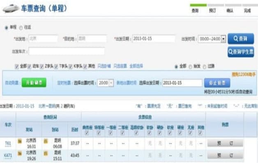This screenshot has width=258, height=165.
Task: Click the 19:26 departure time cell
Action: pos(31,158)
